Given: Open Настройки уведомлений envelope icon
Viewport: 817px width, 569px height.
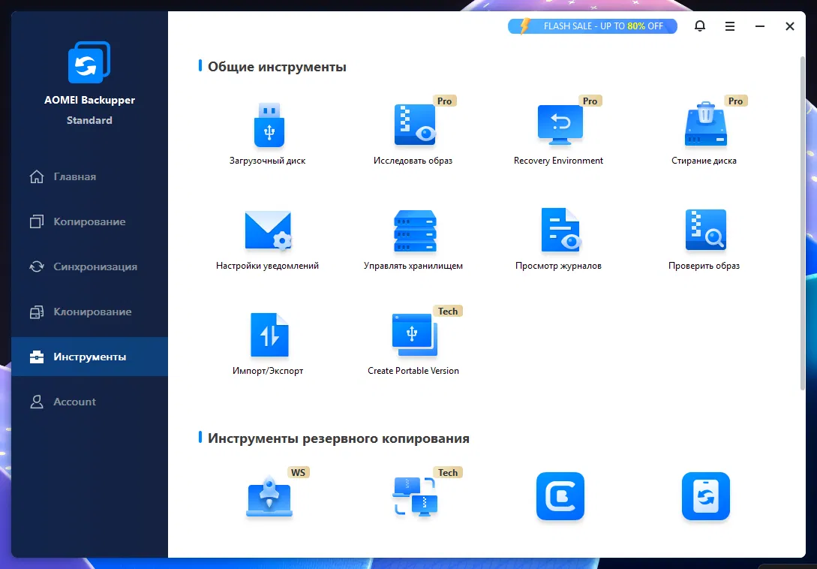Looking at the screenshot, I should click(268, 230).
